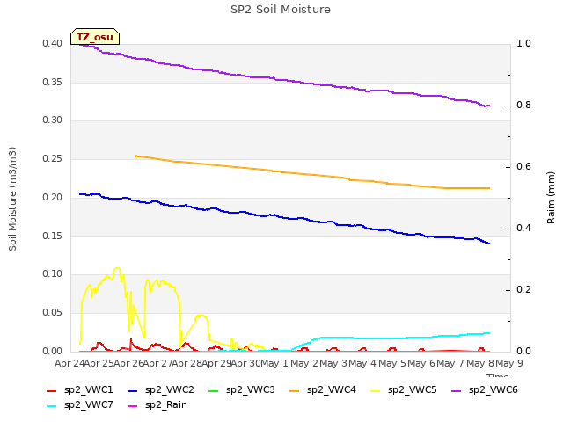This screenshot has height=422, width=563.
Task: Click the May 1 x-axis tick label
Action: (274, 363)
